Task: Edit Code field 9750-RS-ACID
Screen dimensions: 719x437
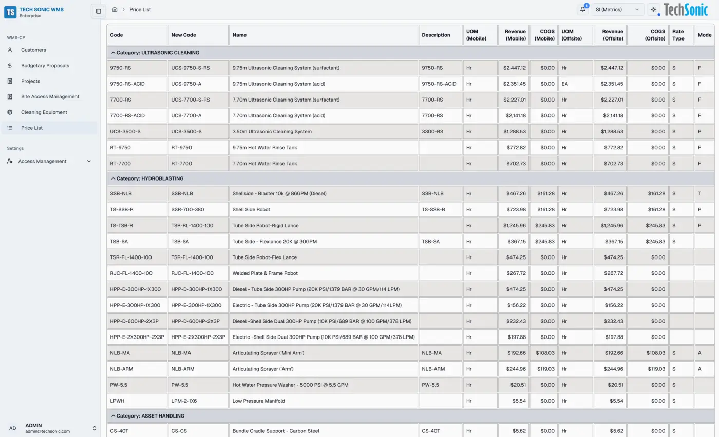Action: [x=137, y=84]
